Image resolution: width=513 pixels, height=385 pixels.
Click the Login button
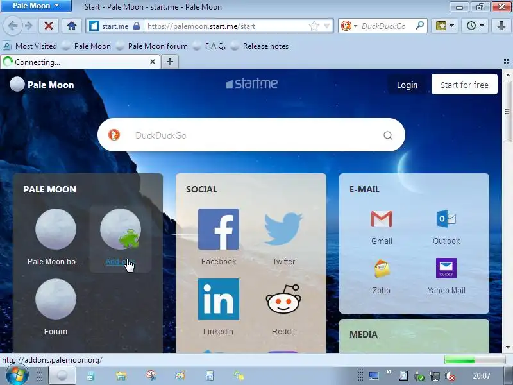click(407, 85)
